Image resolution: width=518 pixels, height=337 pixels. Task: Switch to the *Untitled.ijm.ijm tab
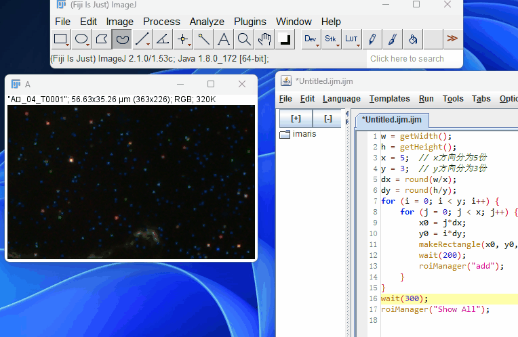391,120
